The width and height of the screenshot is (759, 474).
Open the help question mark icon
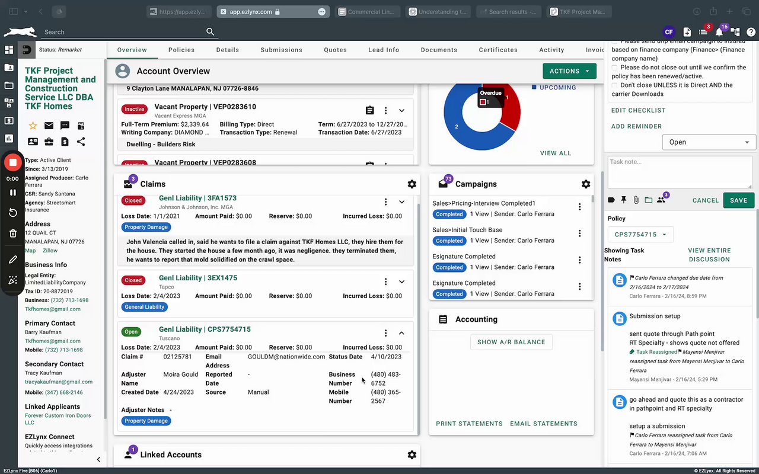pyautogui.click(x=751, y=32)
